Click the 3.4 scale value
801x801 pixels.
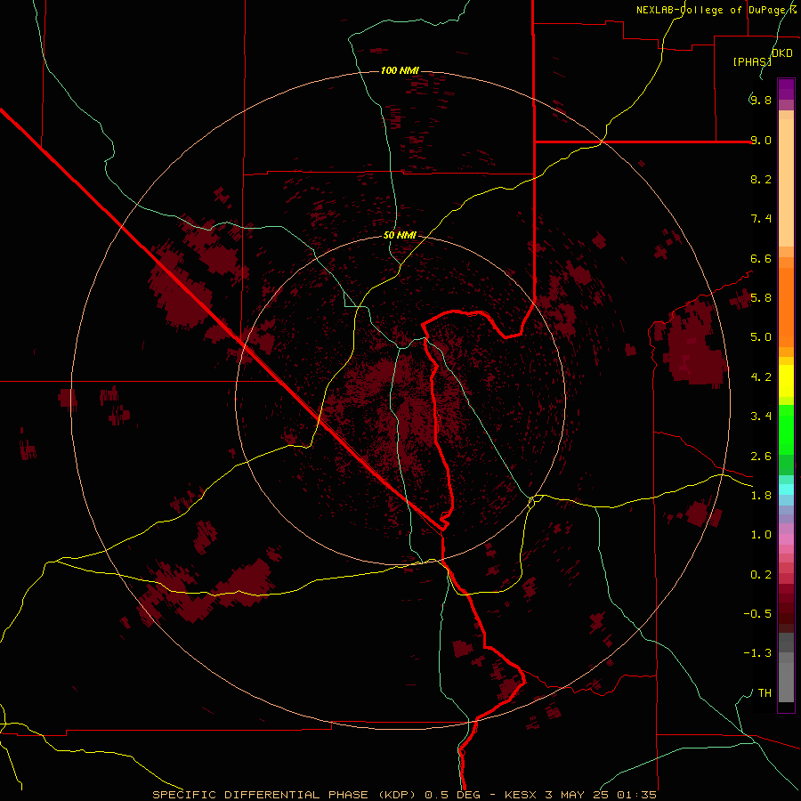point(761,417)
